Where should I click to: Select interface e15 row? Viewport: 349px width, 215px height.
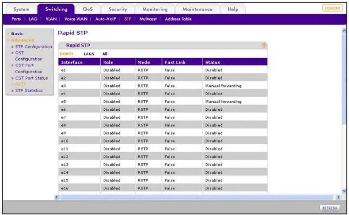[163, 180]
